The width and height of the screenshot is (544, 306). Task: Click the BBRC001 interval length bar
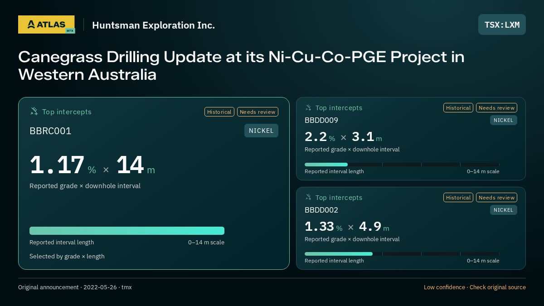click(x=127, y=231)
